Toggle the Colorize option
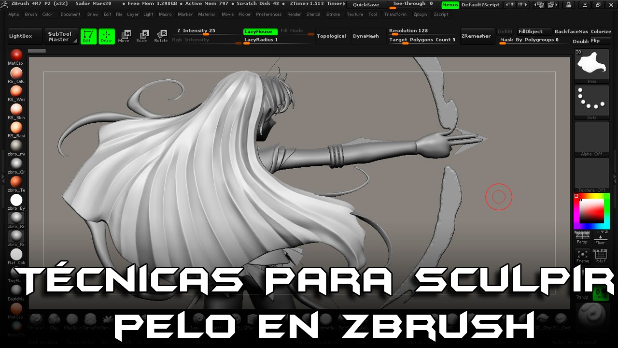The width and height of the screenshot is (618, 348). click(x=601, y=31)
